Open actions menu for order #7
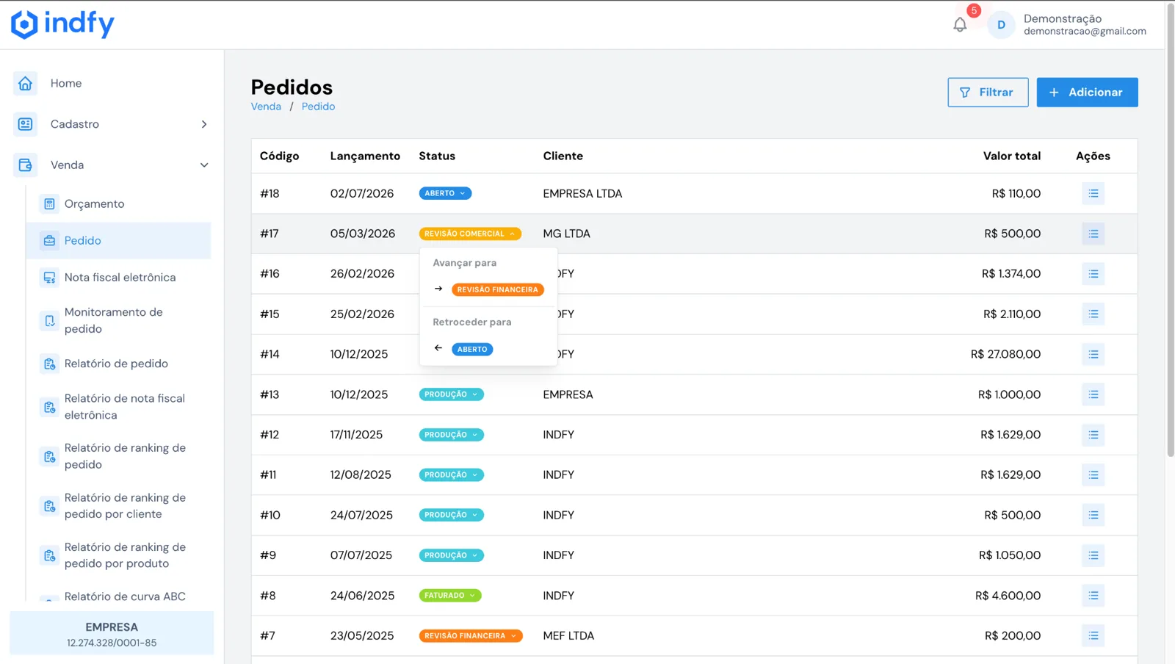The image size is (1175, 664). pos(1093,635)
